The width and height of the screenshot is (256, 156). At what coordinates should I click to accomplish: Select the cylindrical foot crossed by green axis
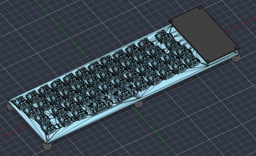[x=139, y=104]
